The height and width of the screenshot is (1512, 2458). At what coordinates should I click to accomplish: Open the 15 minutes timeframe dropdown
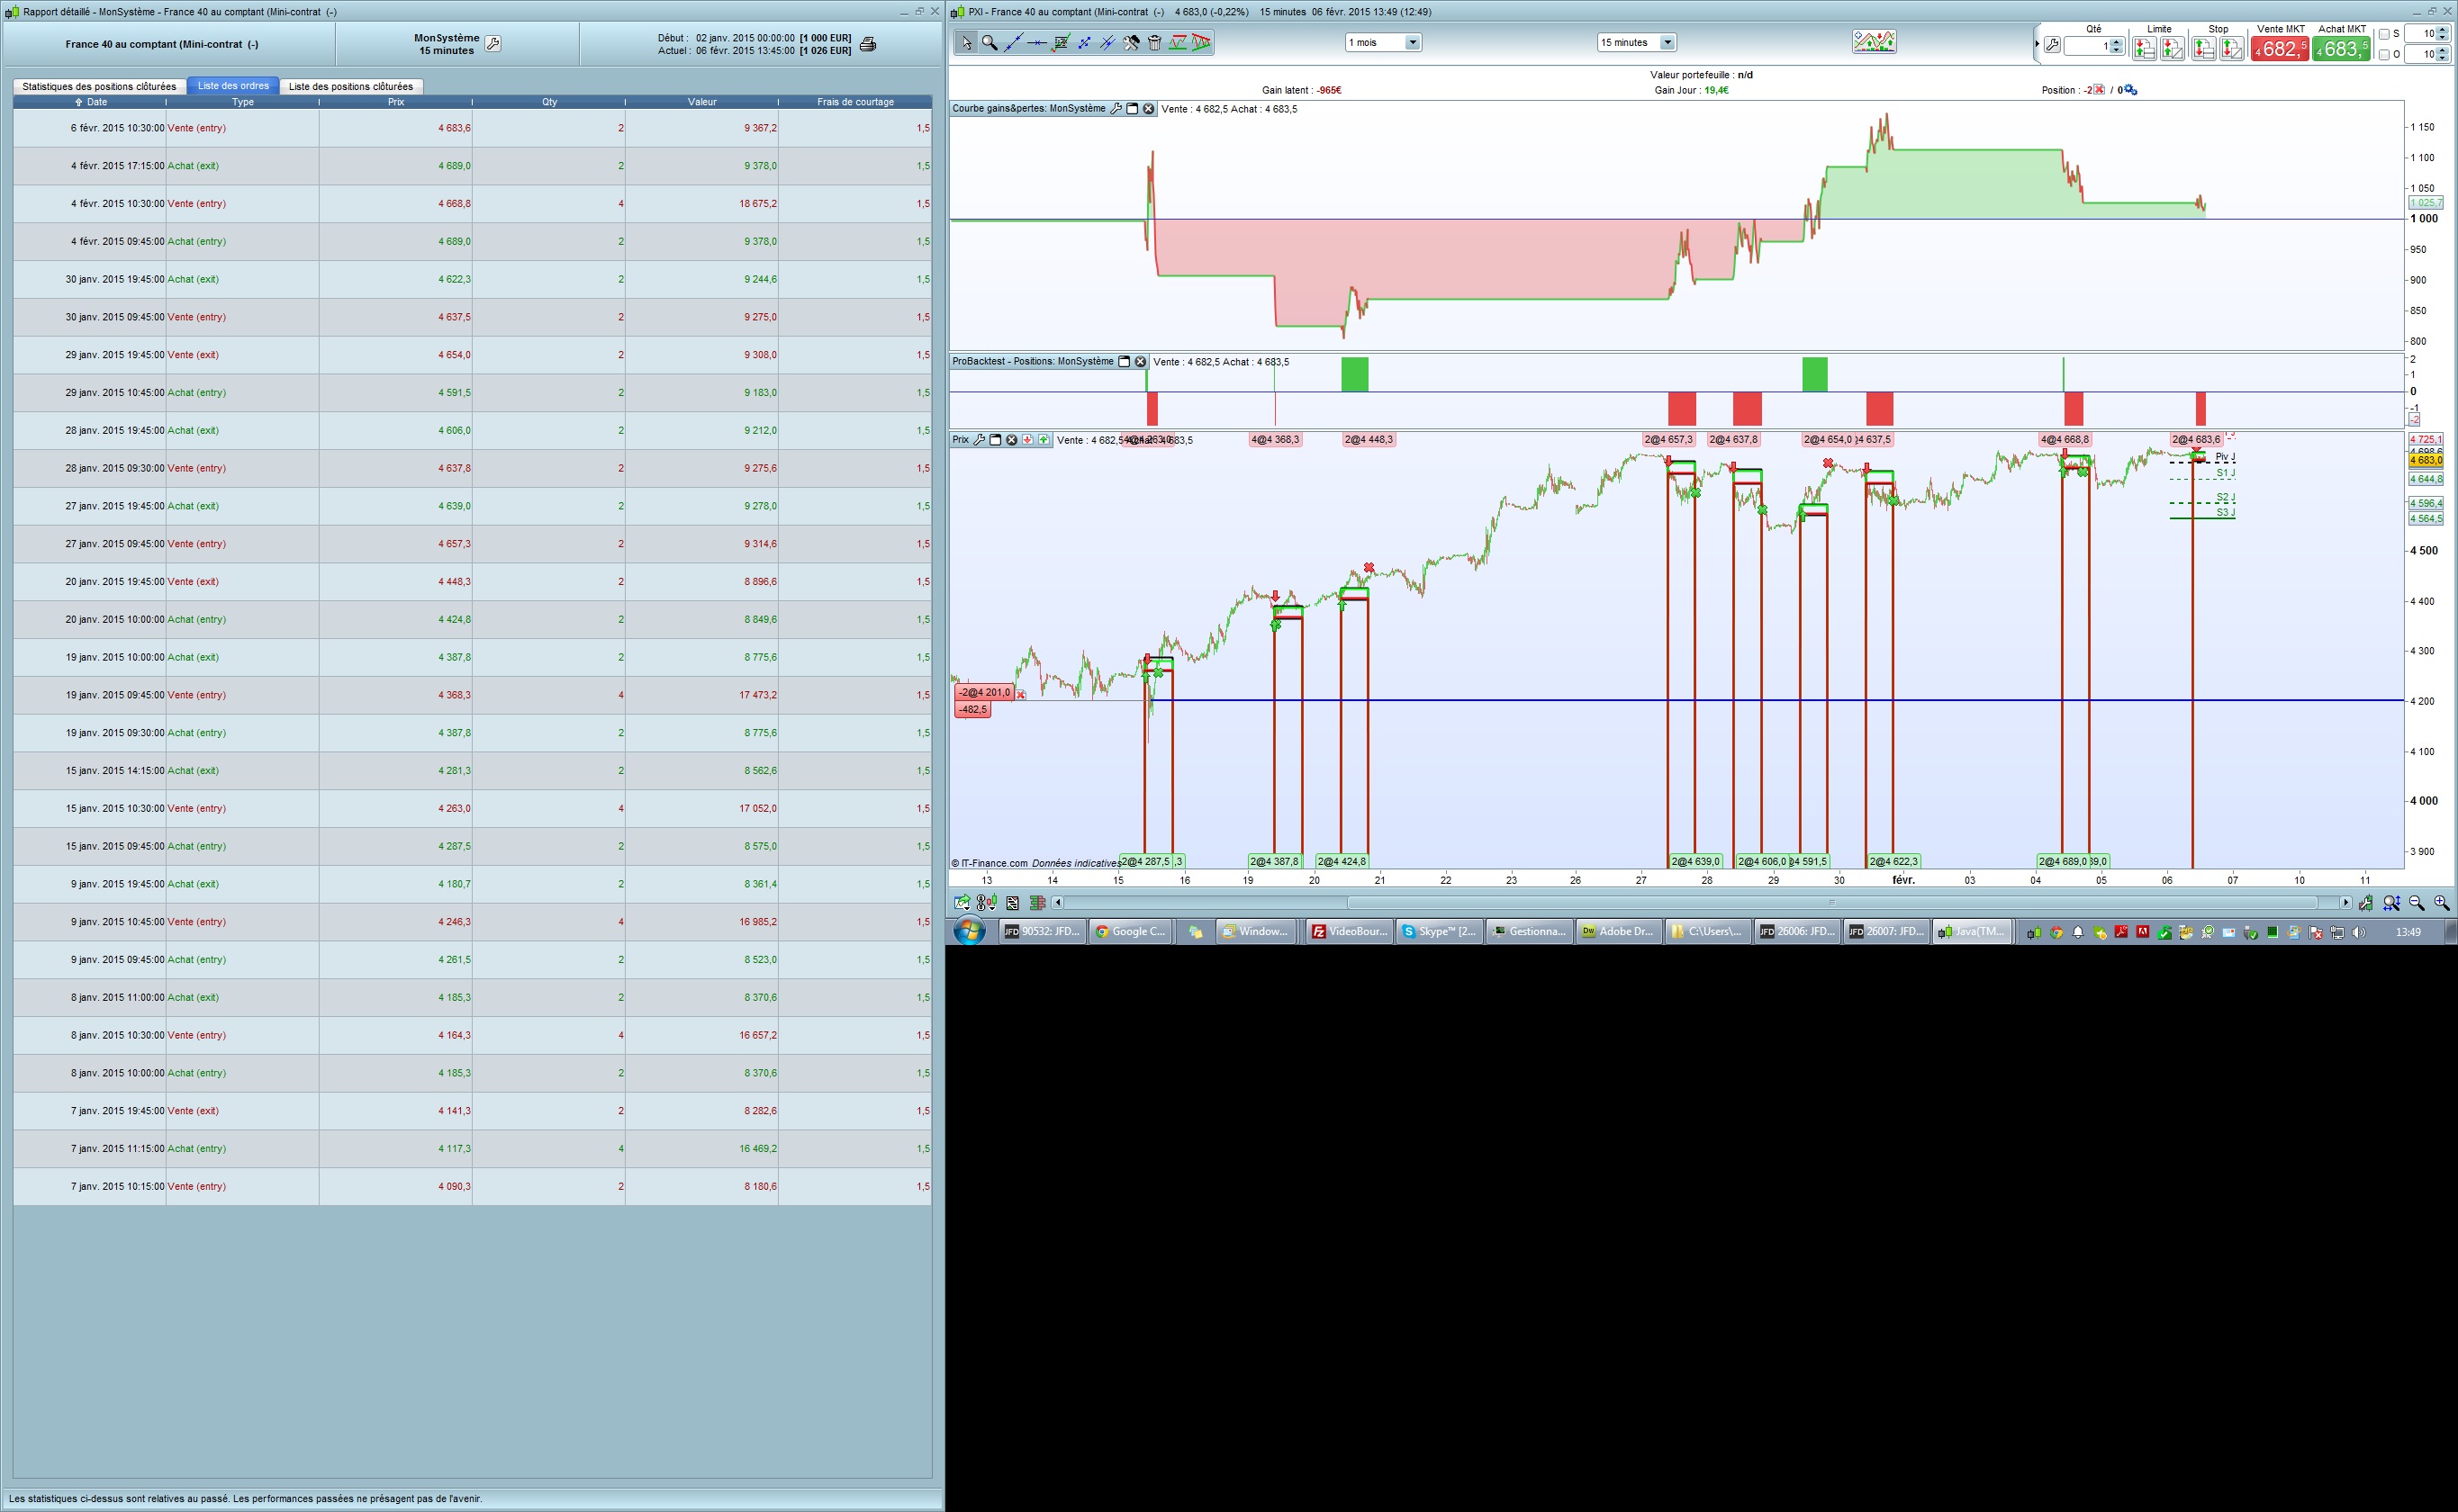pyautogui.click(x=1667, y=42)
